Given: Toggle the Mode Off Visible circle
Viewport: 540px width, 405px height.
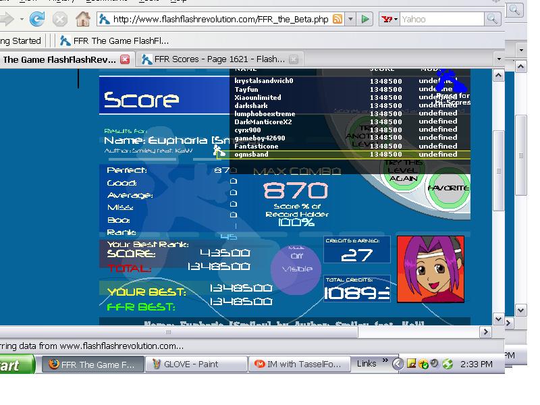Looking at the screenshot, I should pos(296,269).
